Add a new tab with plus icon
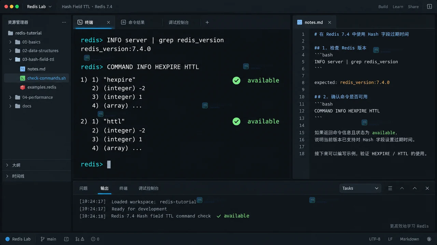The height and width of the screenshot is (245, 437). pos(207,22)
